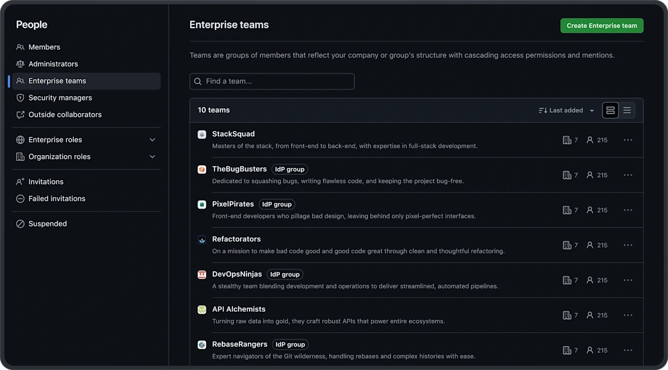Click the StackSquad team avatar
The image size is (668, 370).
point(202,135)
